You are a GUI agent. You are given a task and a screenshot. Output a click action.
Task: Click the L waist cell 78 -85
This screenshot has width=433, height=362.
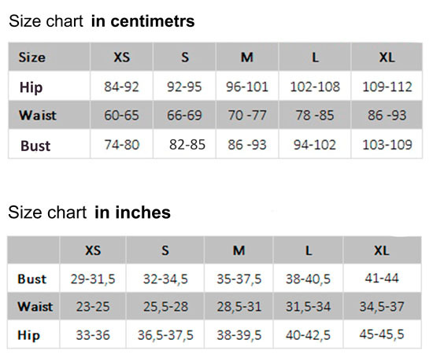pos(315,115)
